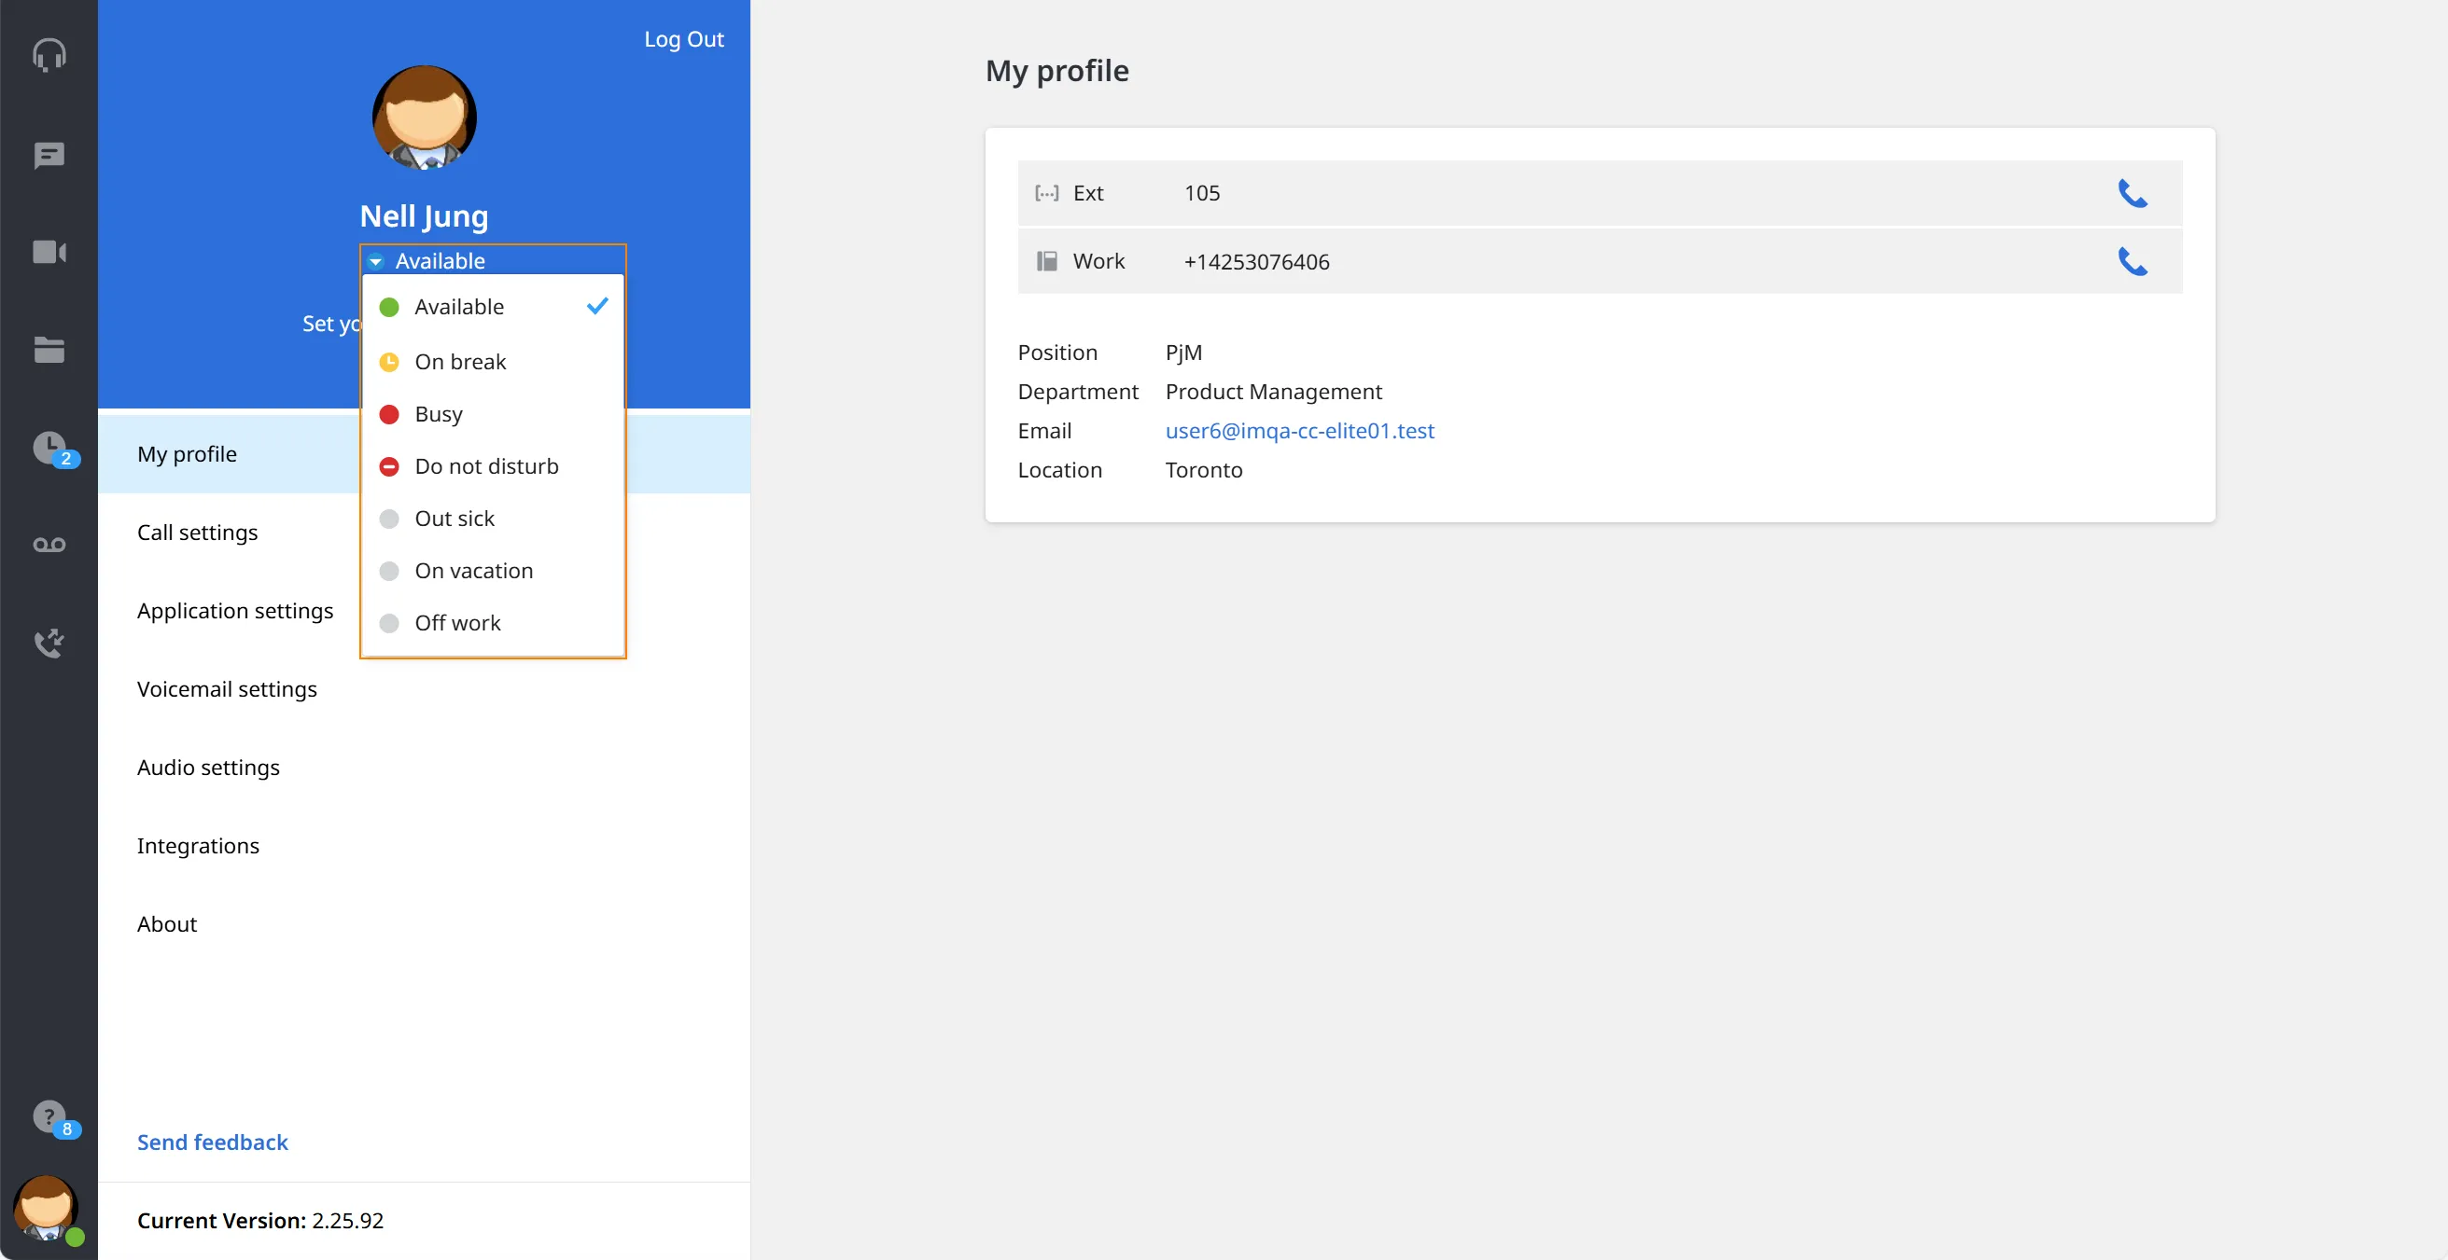
Task: Click Send feedback link
Action: [212, 1142]
